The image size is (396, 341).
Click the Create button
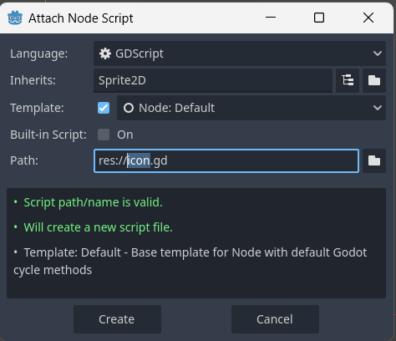coord(117,319)
